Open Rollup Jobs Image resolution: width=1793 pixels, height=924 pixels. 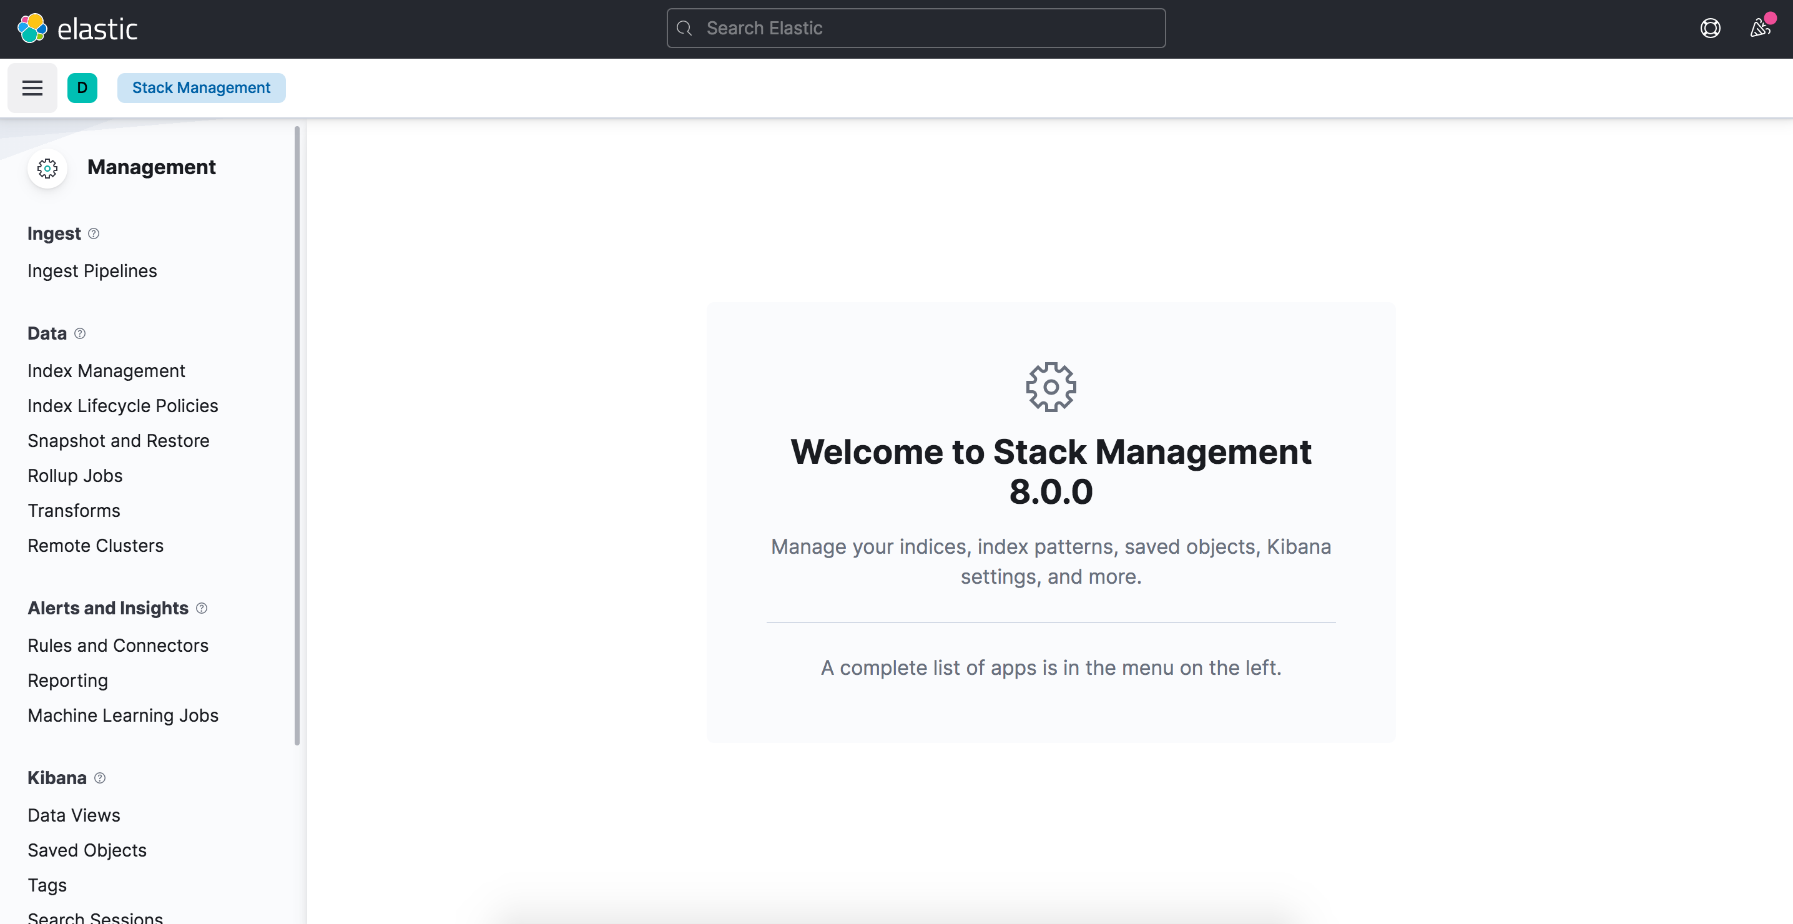(x=75, y=476)
